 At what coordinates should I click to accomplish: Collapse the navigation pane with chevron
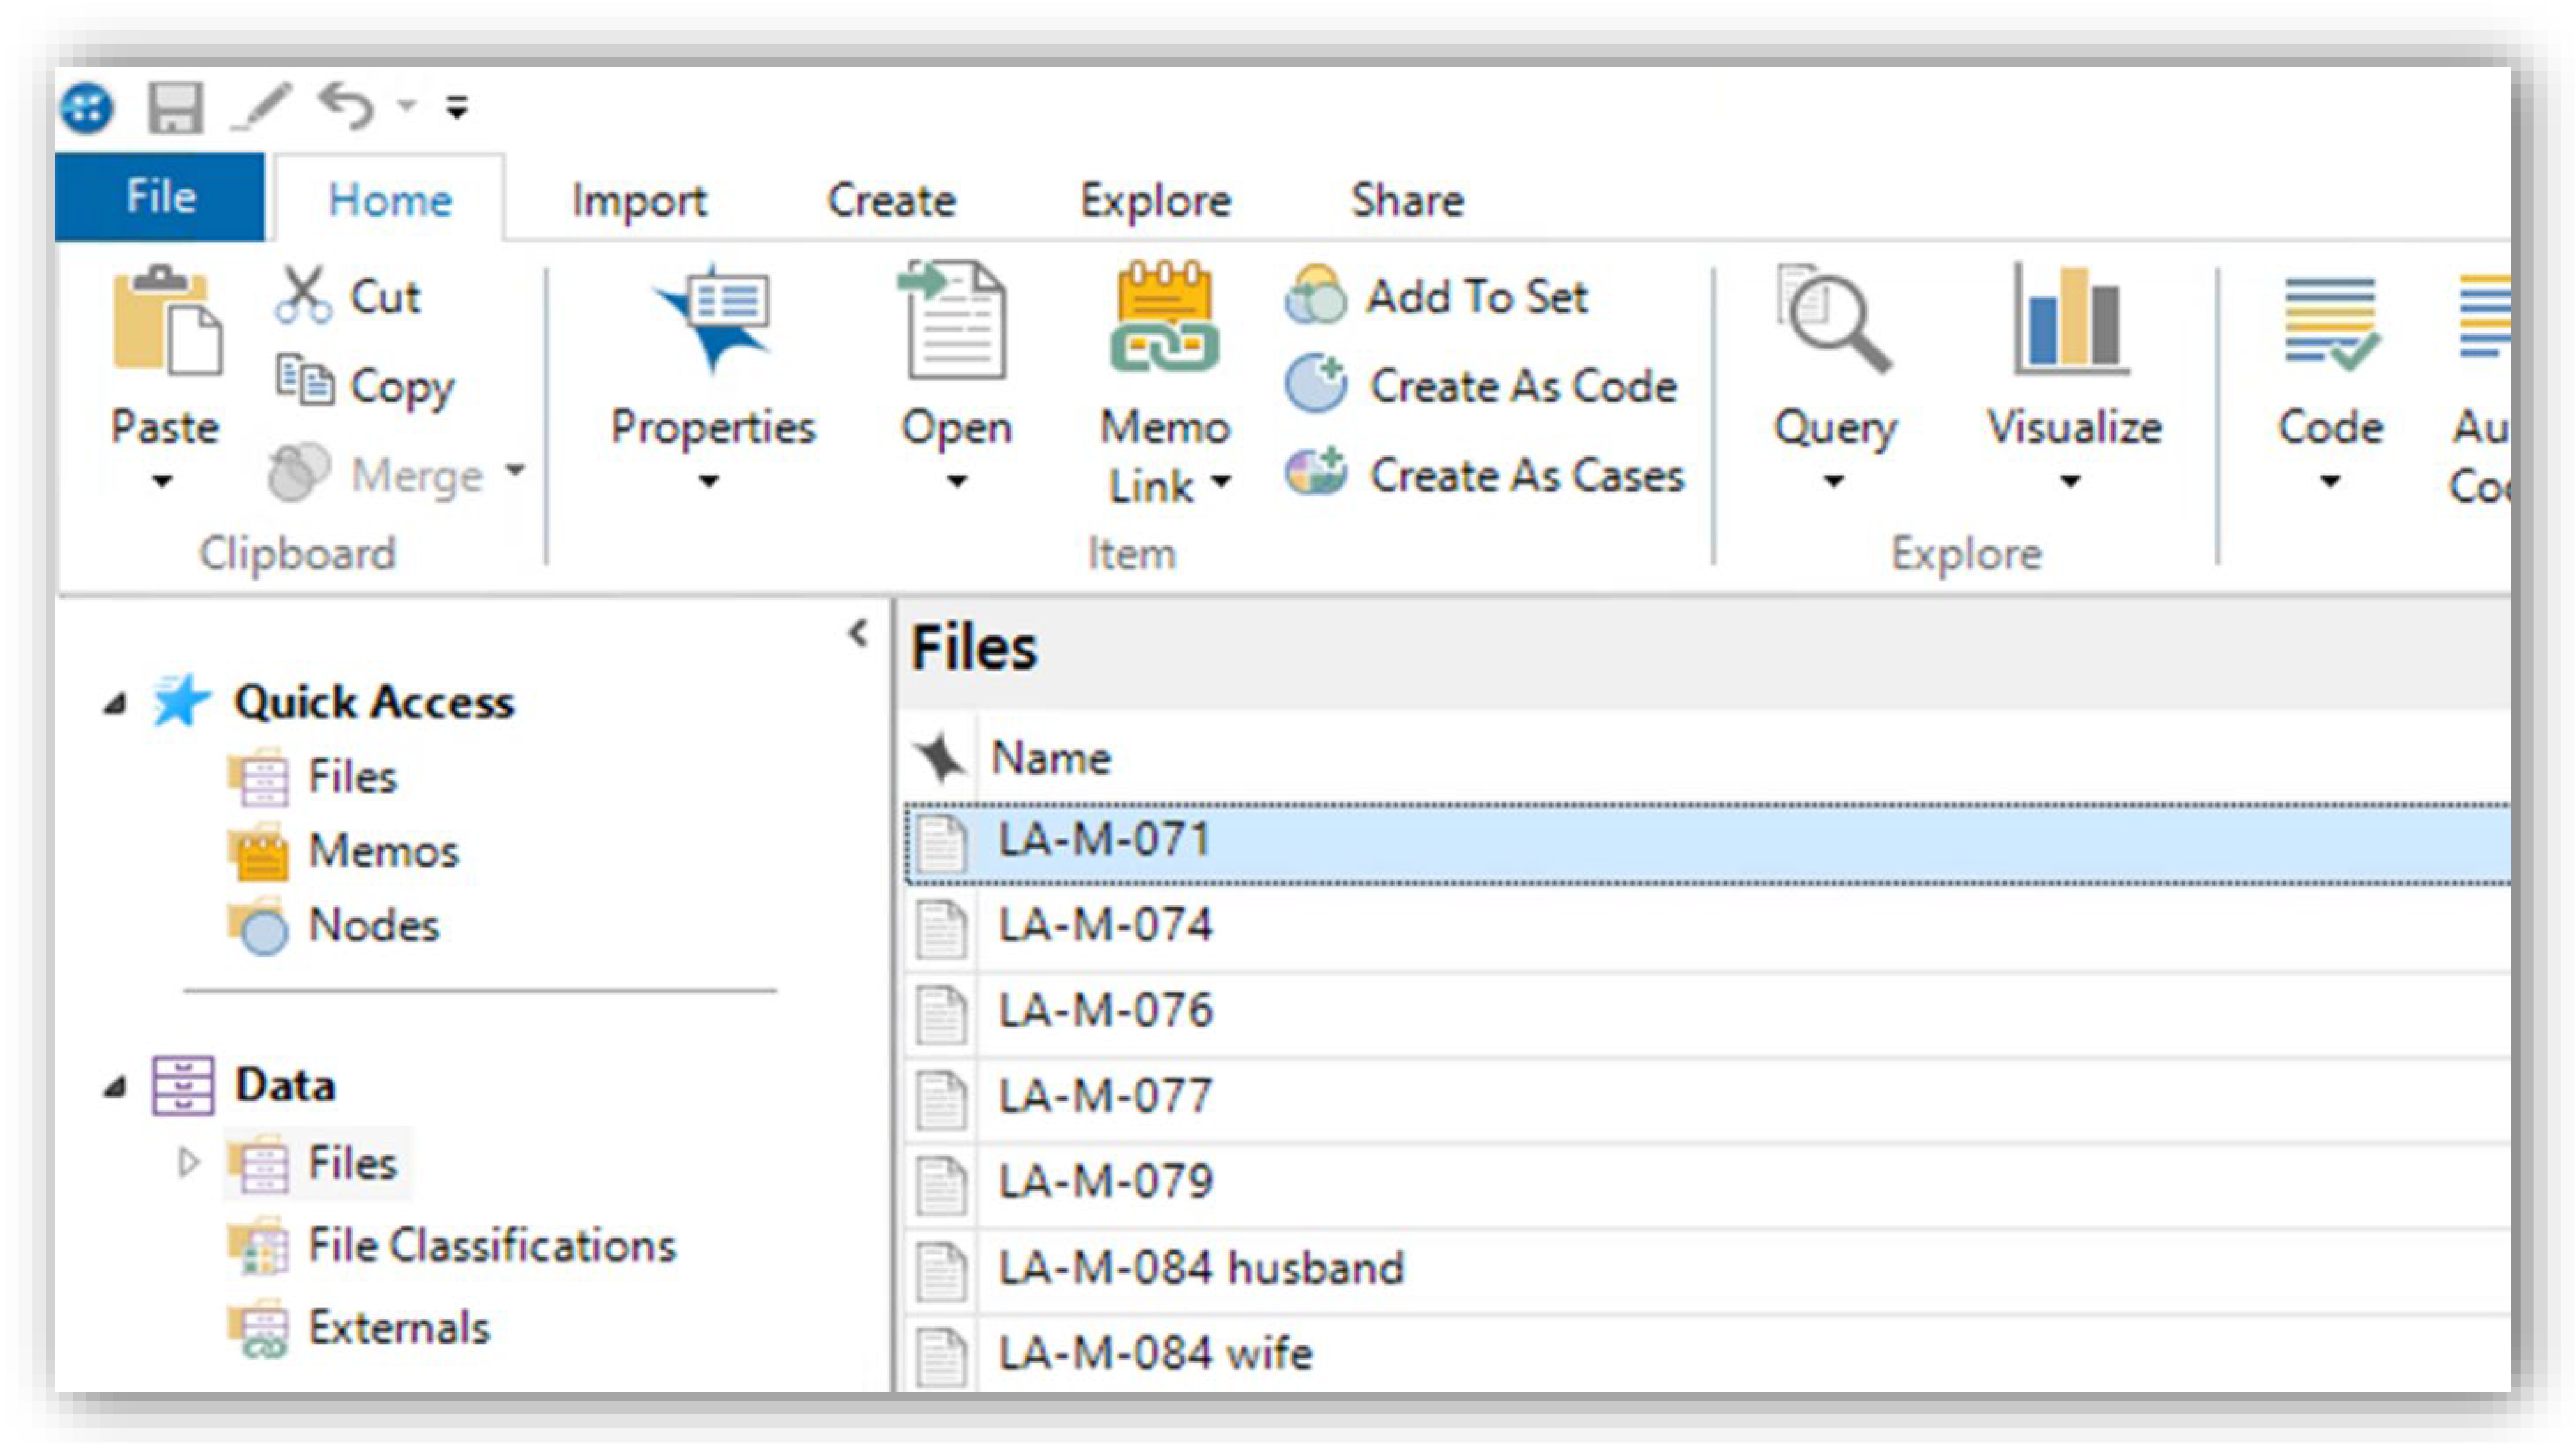click(858, 634)
